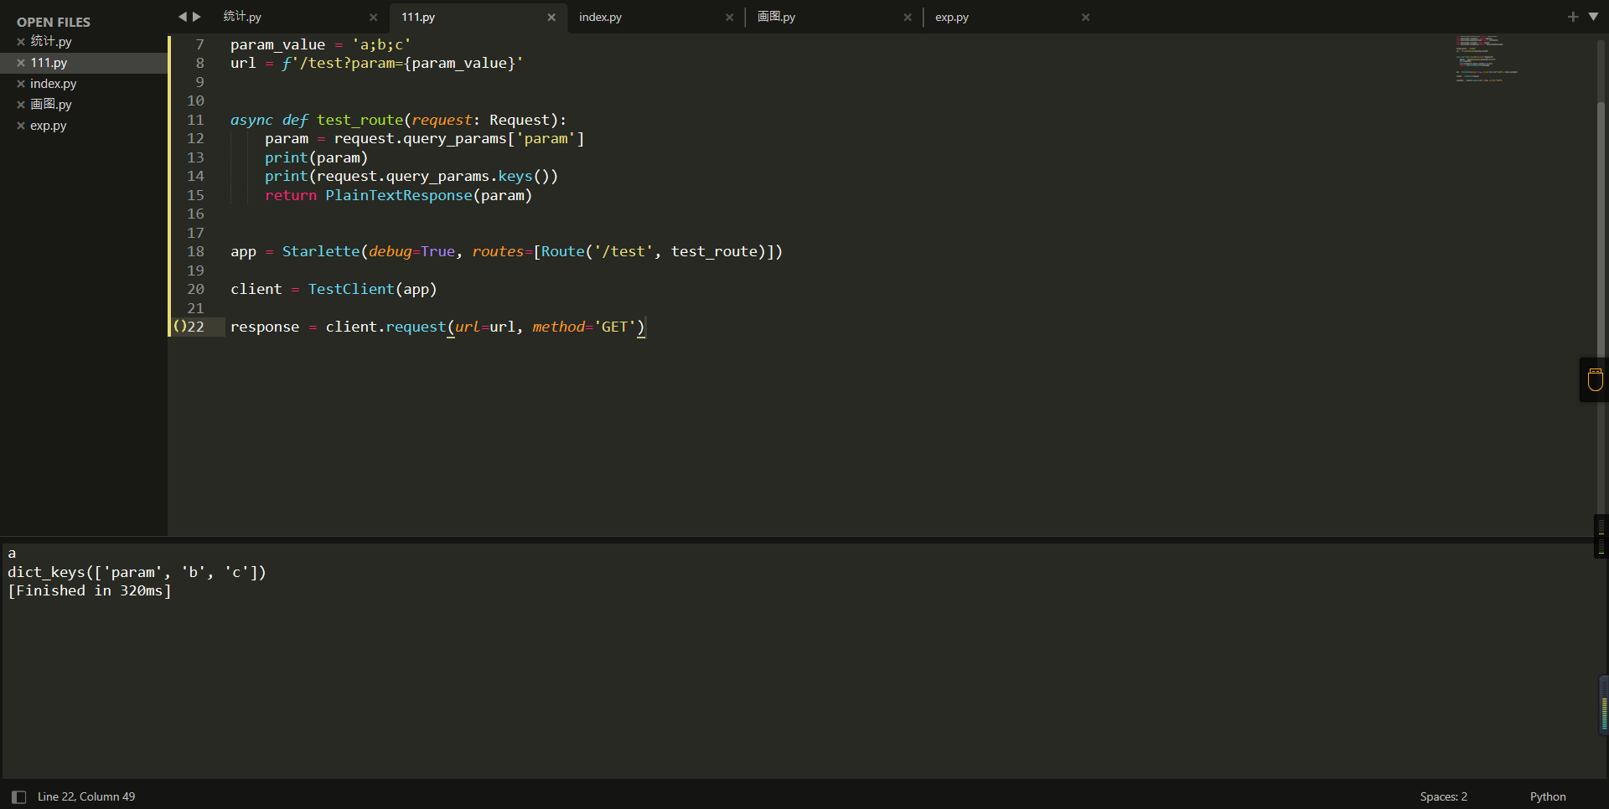Add a new tab with plus icon
The height and width of the screenshot is (809, 1609).
(1573, 17)
